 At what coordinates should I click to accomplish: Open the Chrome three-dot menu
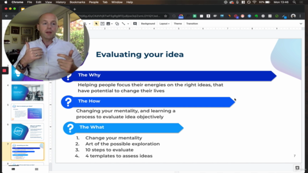pyautogui.click(x=300, y=16)
